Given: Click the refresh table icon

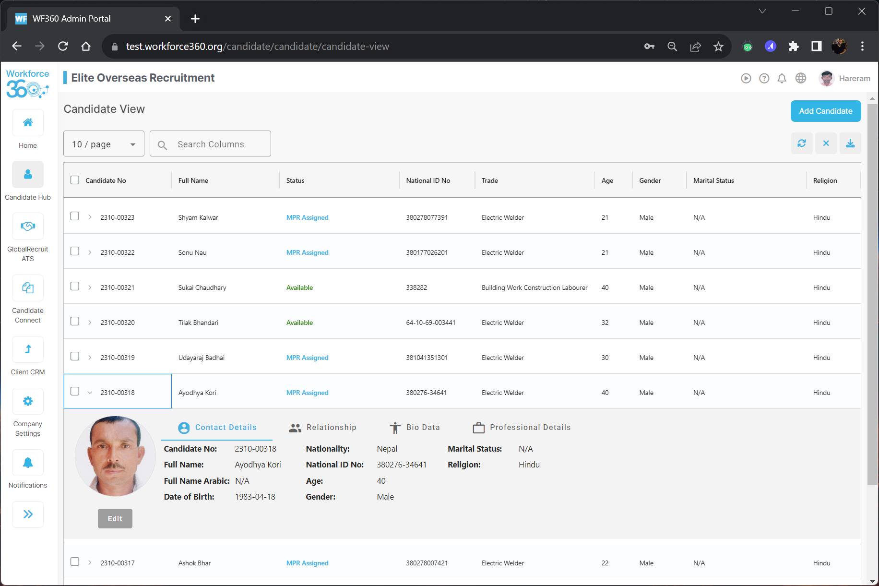Looking at the screenshot, I should click(x=802, y=144).
